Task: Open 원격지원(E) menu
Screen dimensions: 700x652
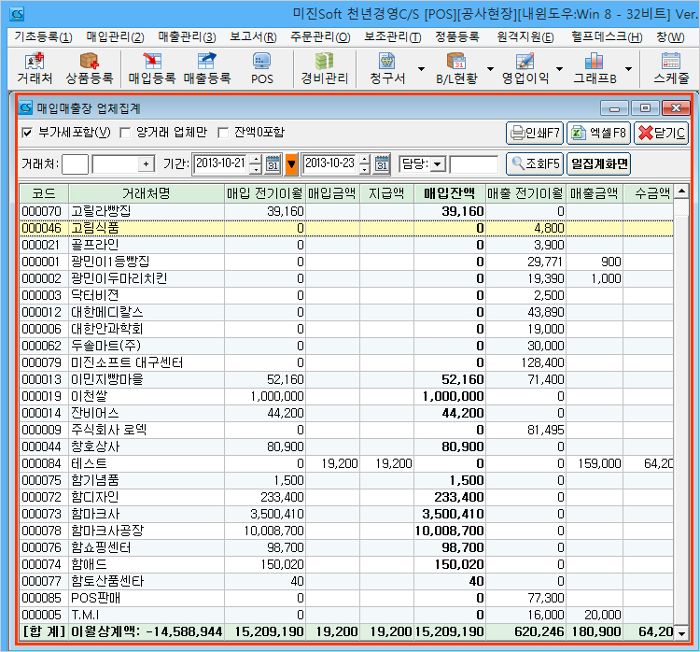Action: coord(525,36)
